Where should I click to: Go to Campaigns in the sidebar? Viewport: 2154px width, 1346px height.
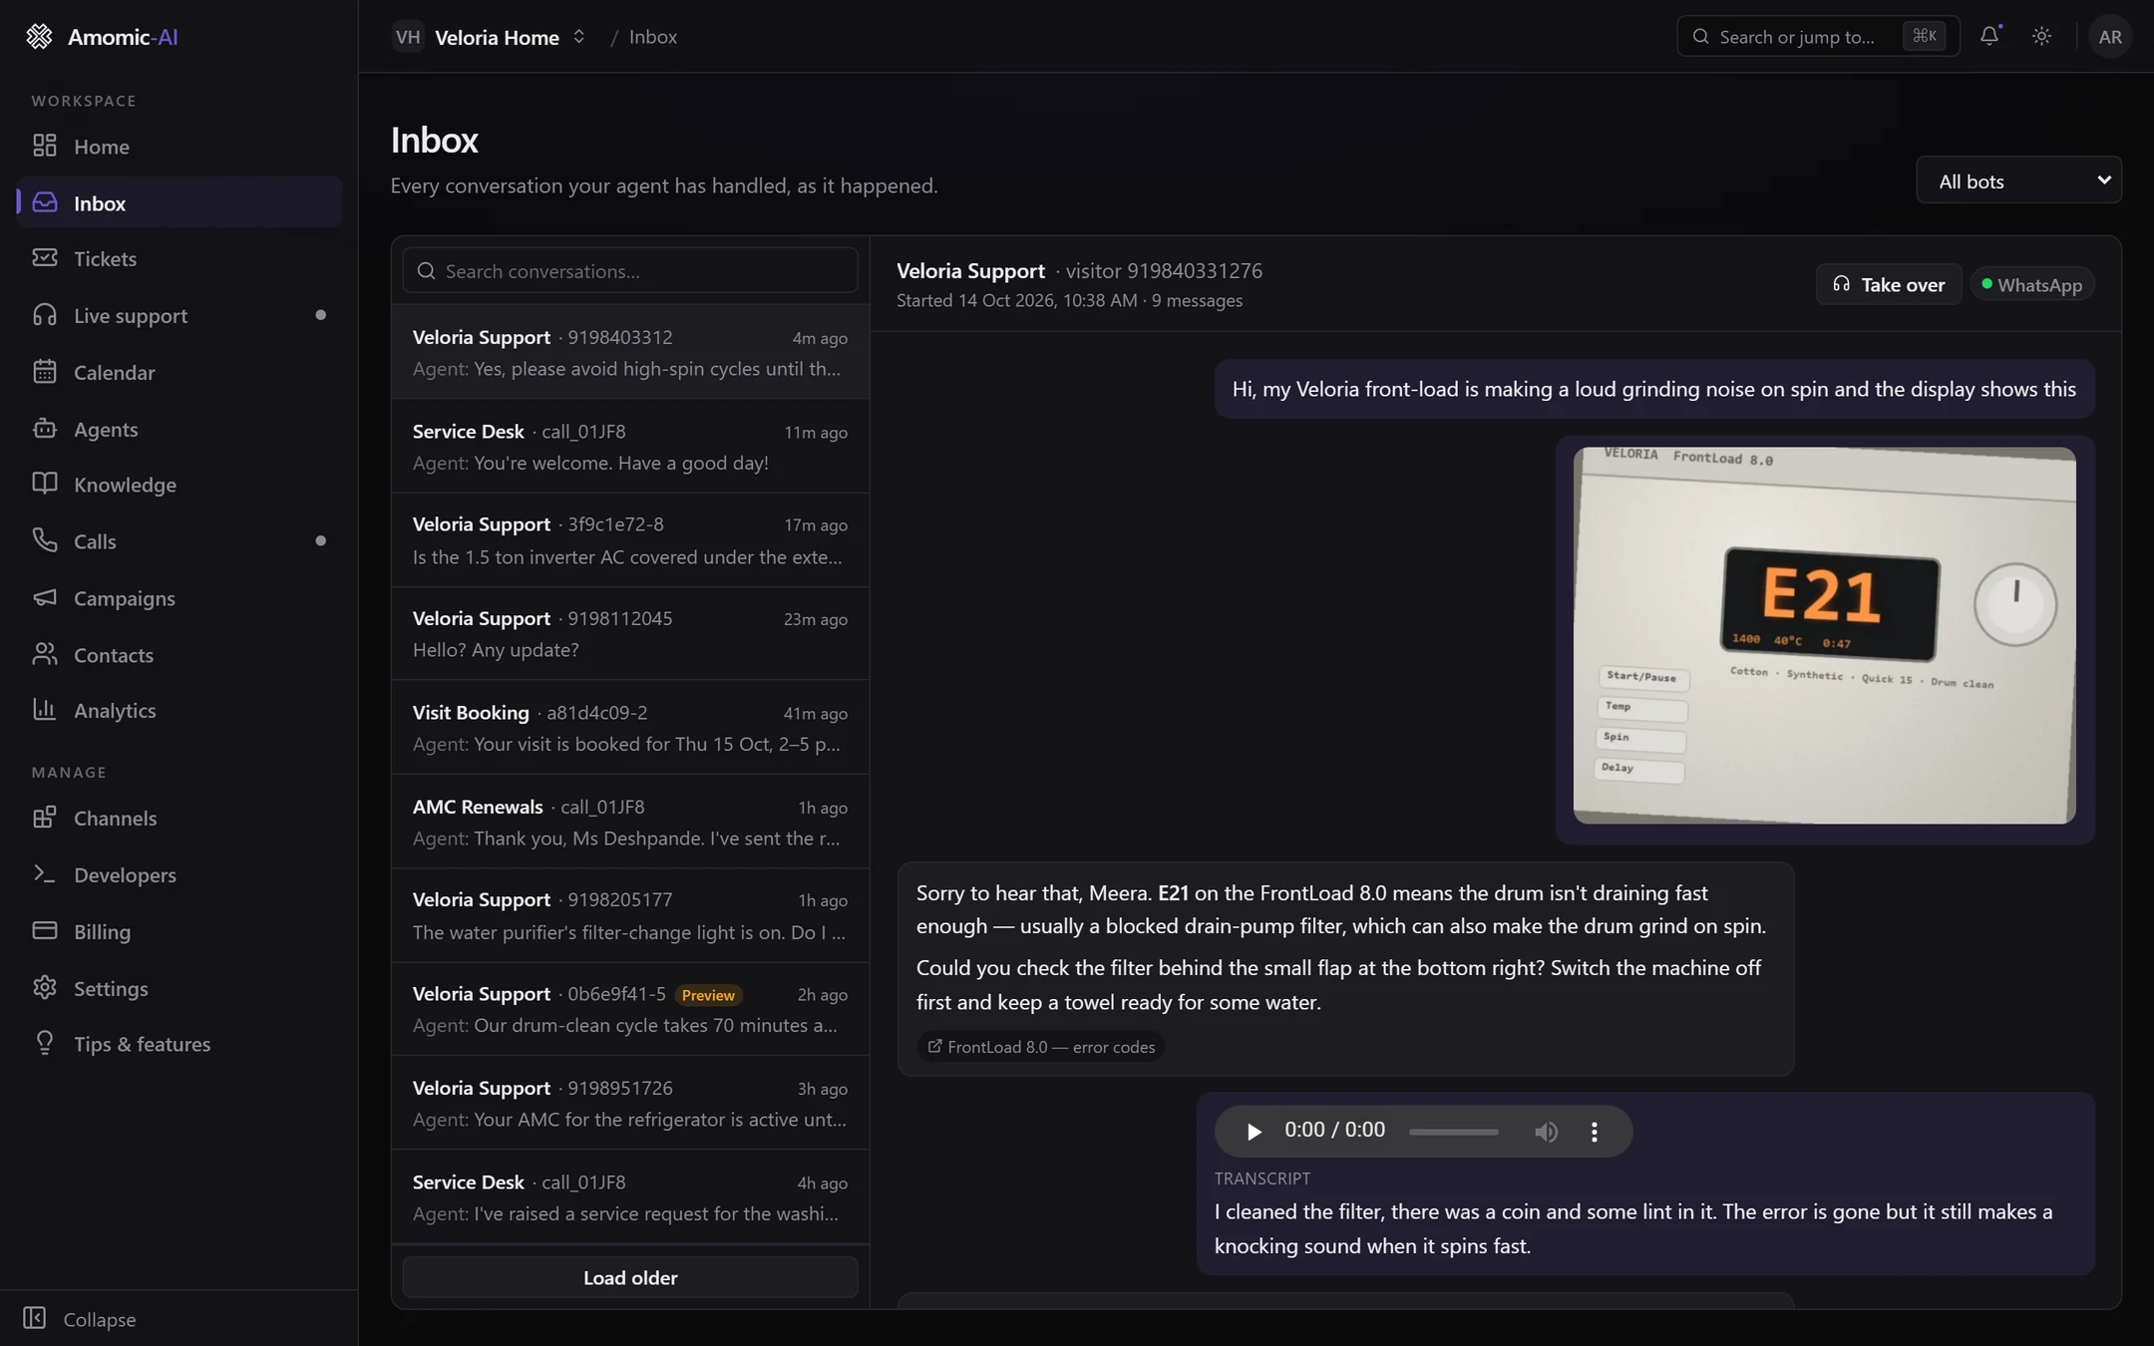[x=179, y=597]
